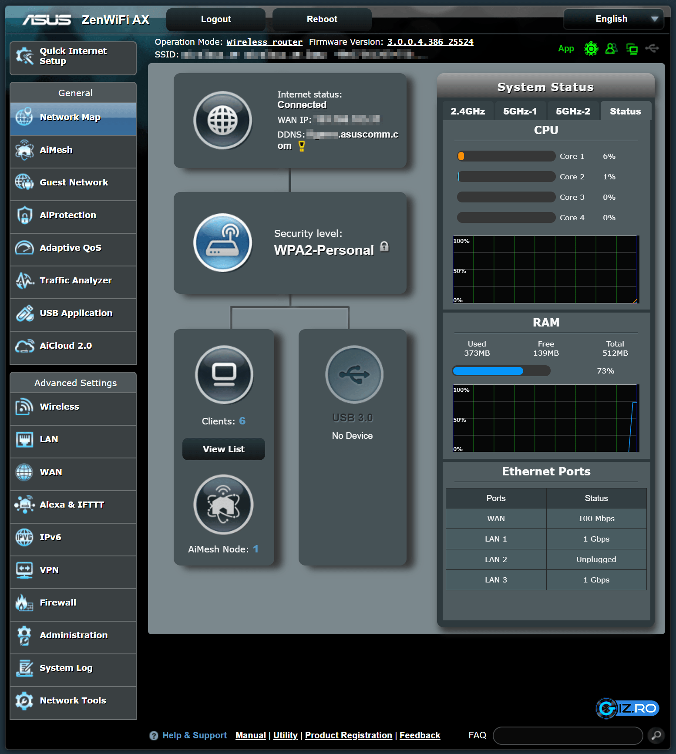Open the firmware version link

(430, 42)
